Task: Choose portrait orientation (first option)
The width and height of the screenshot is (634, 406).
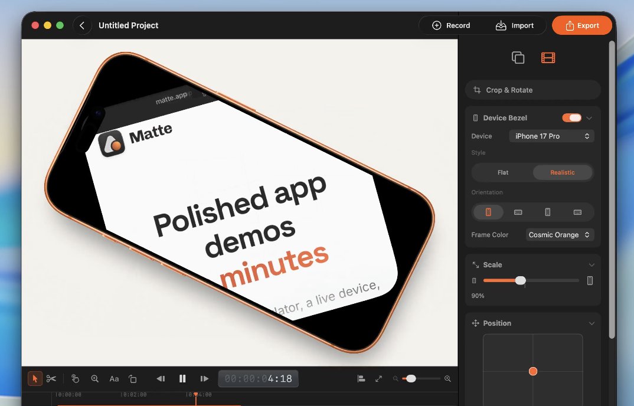Action: coord(488,212)
